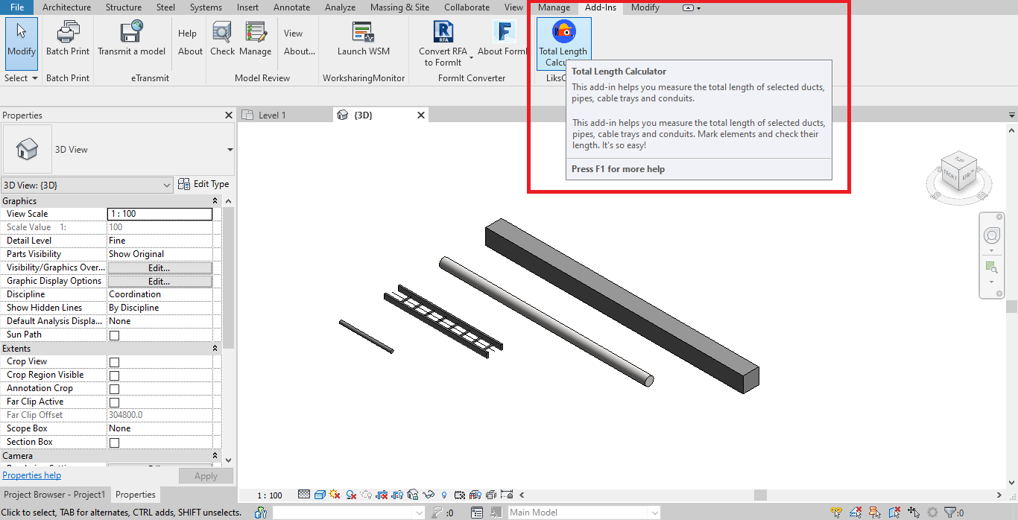Click the Show Crop Region icon
1018x520 pixels.
coord(397,495)
